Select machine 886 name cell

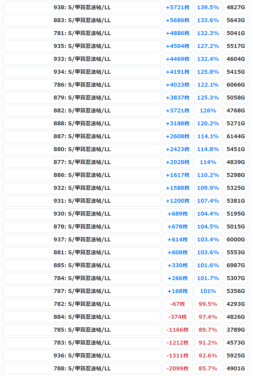[x=82, y=175]
